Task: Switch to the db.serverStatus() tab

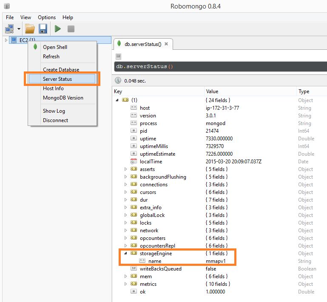Action: pyautogui.click(x=142, y=44)
